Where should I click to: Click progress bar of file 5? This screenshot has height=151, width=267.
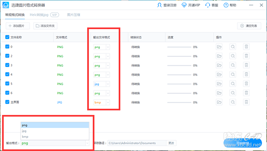tap(179, 84)
